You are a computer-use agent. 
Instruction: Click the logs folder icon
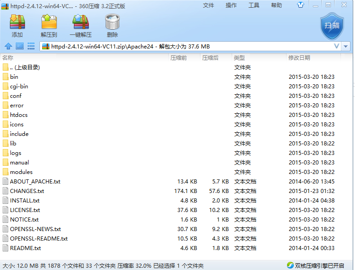[5, 153]
